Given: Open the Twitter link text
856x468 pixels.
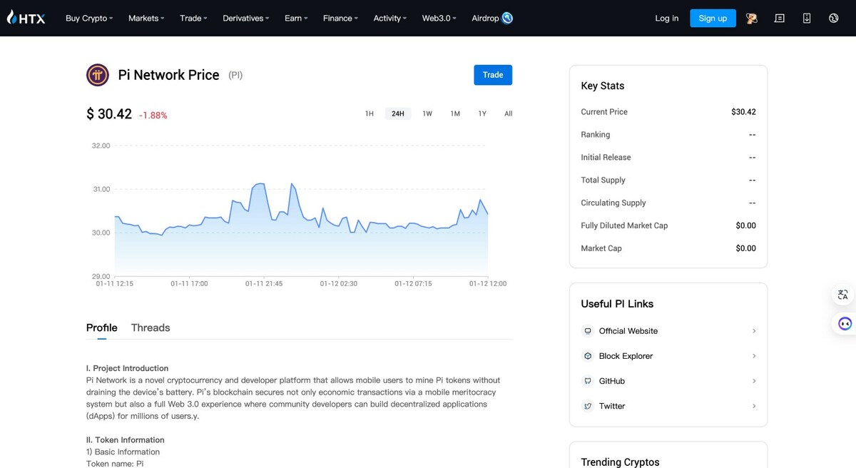Looking at the screenshot, I should (612, 406).
